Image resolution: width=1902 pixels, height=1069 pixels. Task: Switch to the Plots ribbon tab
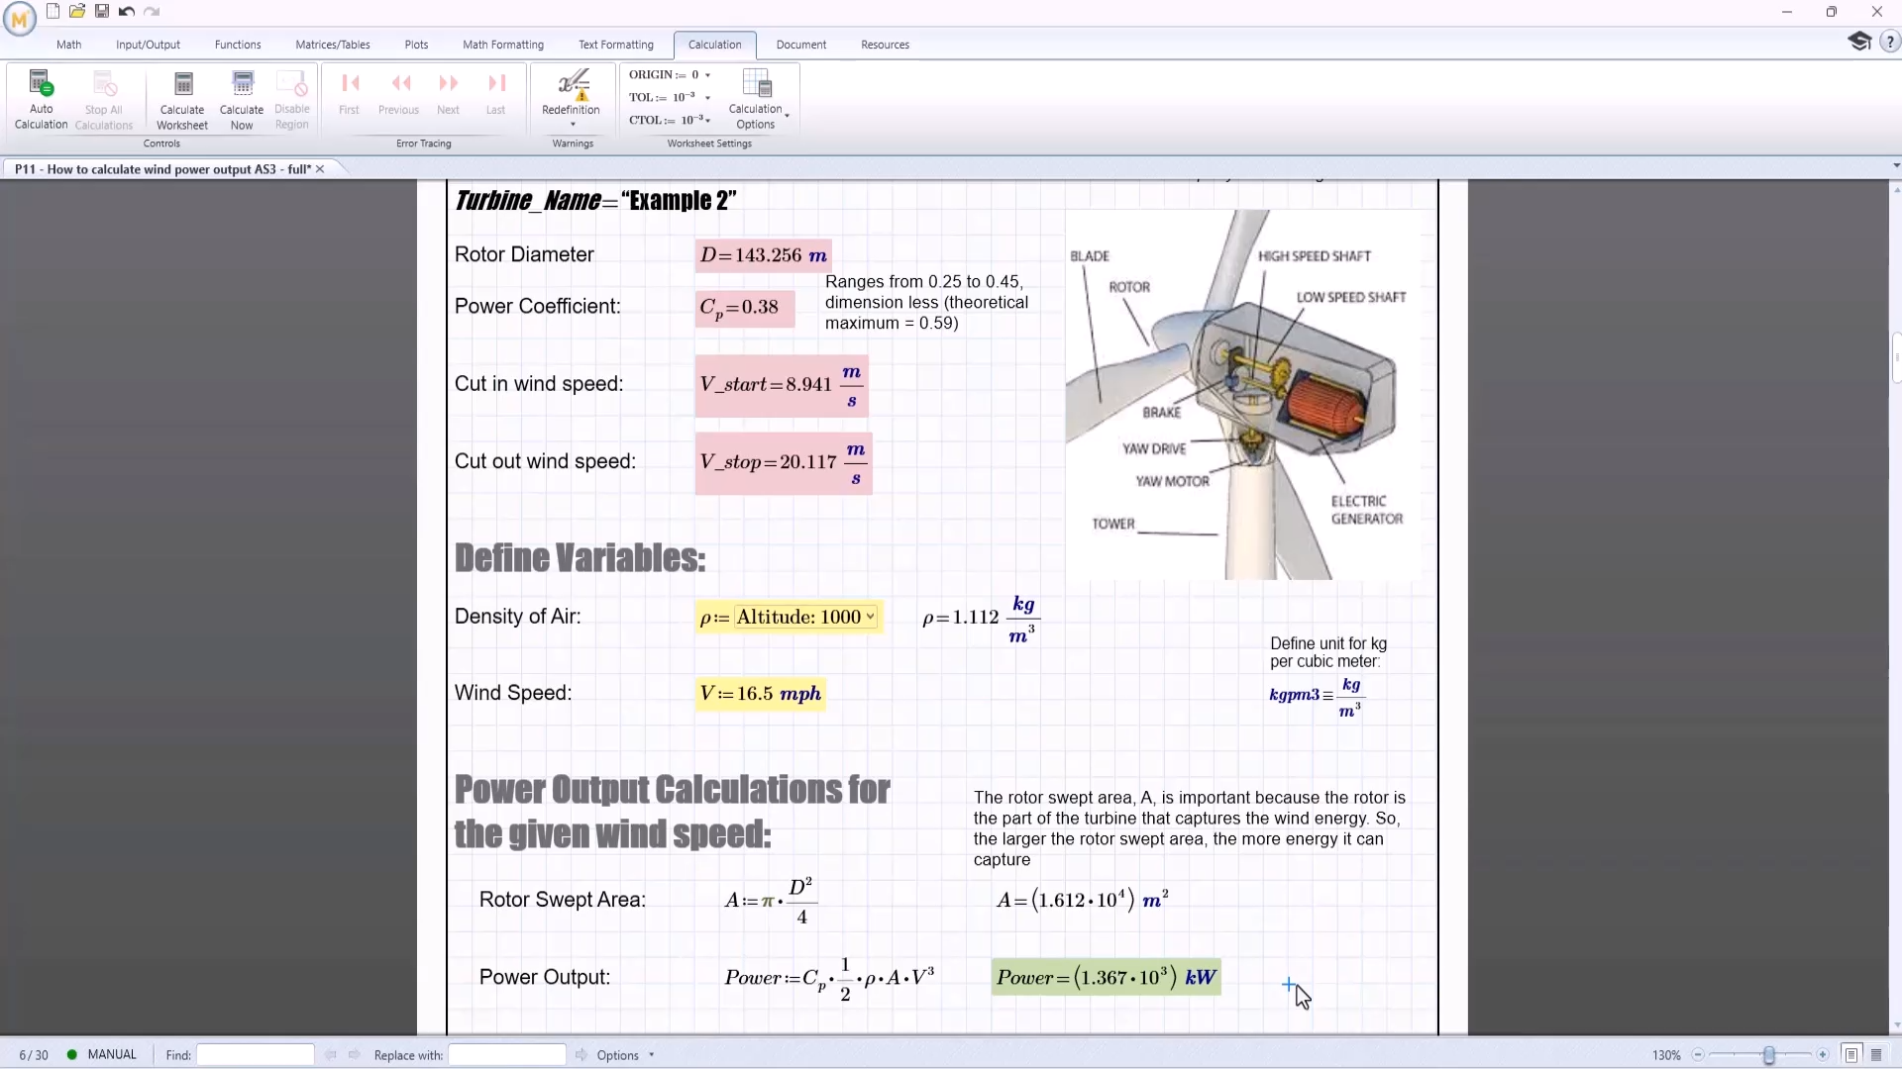click(x=416, y=45)
